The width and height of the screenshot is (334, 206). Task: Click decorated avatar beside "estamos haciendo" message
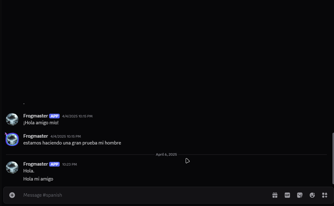click(12, 139)
